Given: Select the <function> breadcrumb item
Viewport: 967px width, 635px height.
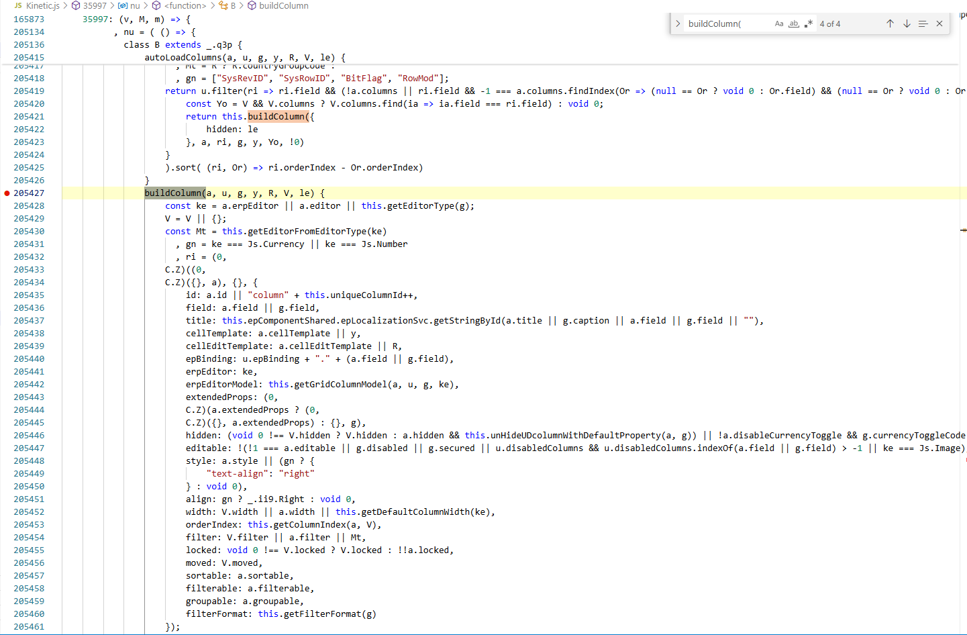Looking at the screenshot, I should [x=185, y=5].
